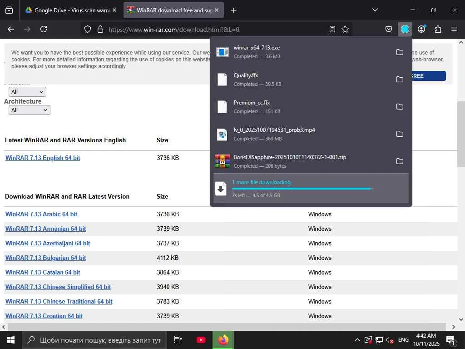Open the Architecture filter dropdown
This screenshot has width=465, height=349.
[30, 110]
